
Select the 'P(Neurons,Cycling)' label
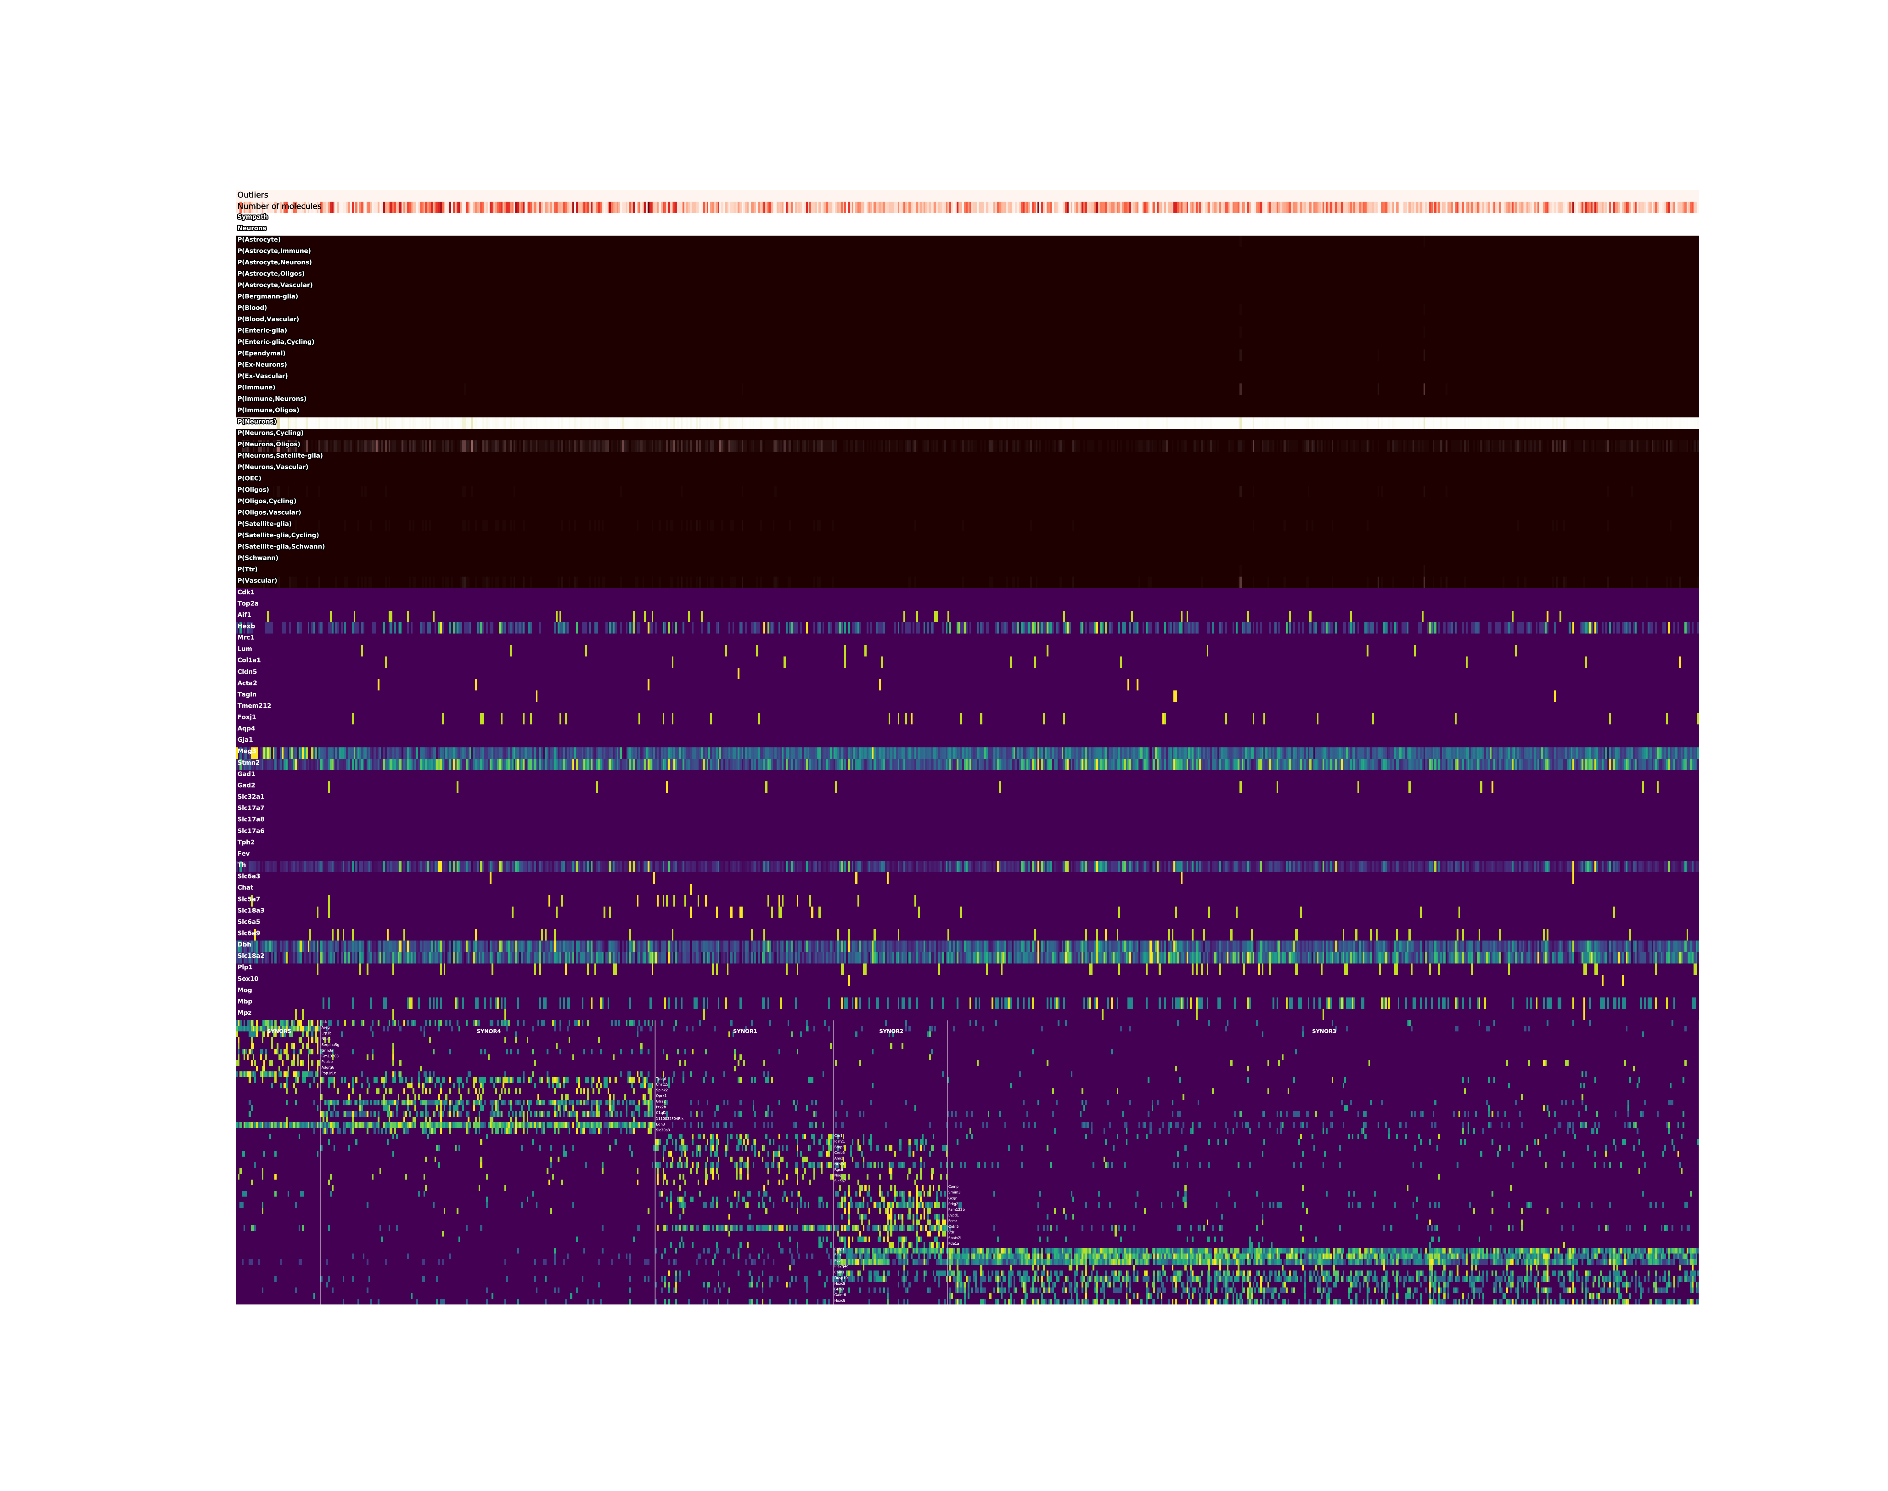pyautogui.click(x=271, y=433)
